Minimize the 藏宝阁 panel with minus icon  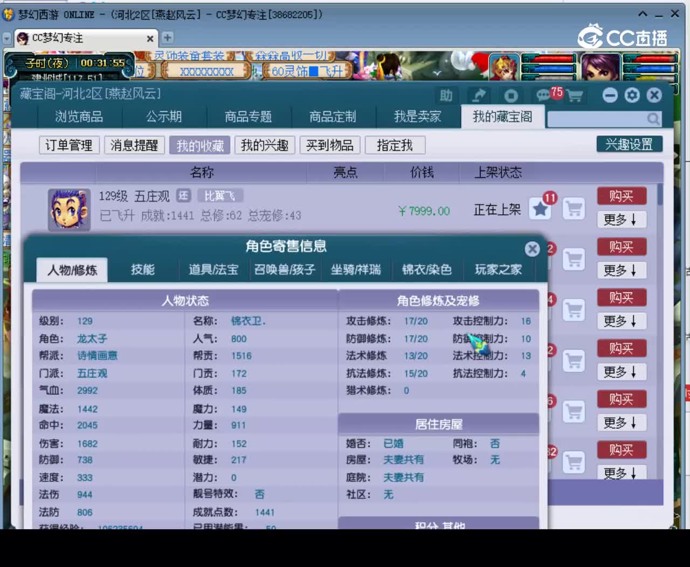[610, 95]
